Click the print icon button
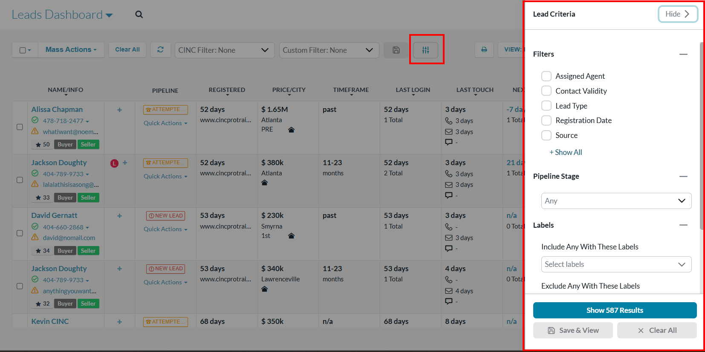This screenshot has height=352, width=705. pyautogui.click(x=484, y=50)
